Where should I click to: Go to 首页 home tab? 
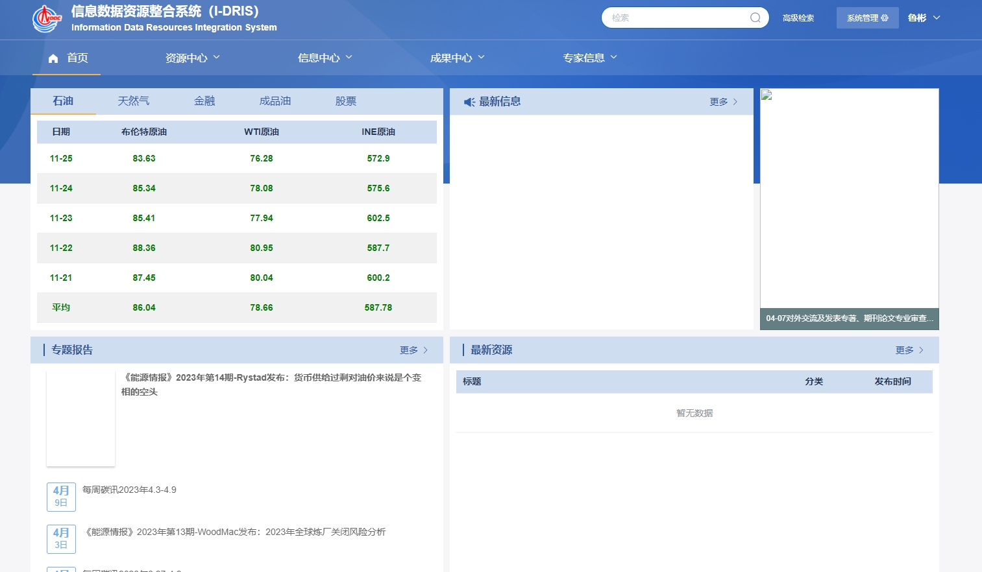(67, 58)
